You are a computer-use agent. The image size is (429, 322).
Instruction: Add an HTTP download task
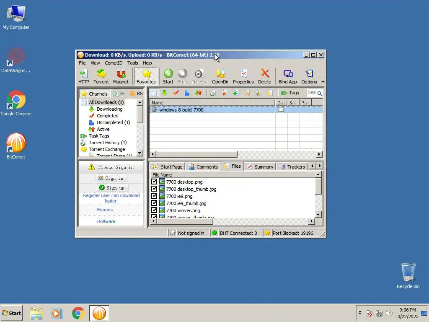[83, 76]
